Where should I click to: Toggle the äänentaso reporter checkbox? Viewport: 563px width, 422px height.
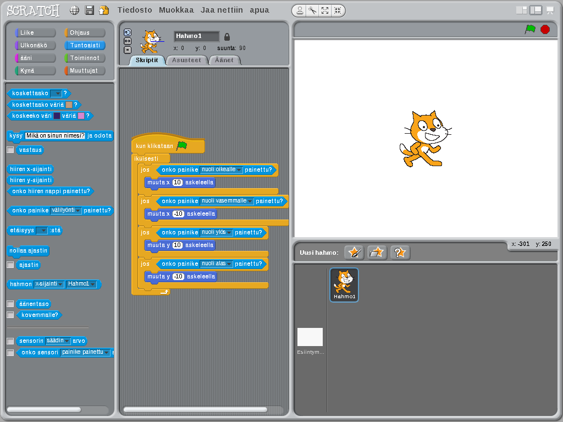10,304
